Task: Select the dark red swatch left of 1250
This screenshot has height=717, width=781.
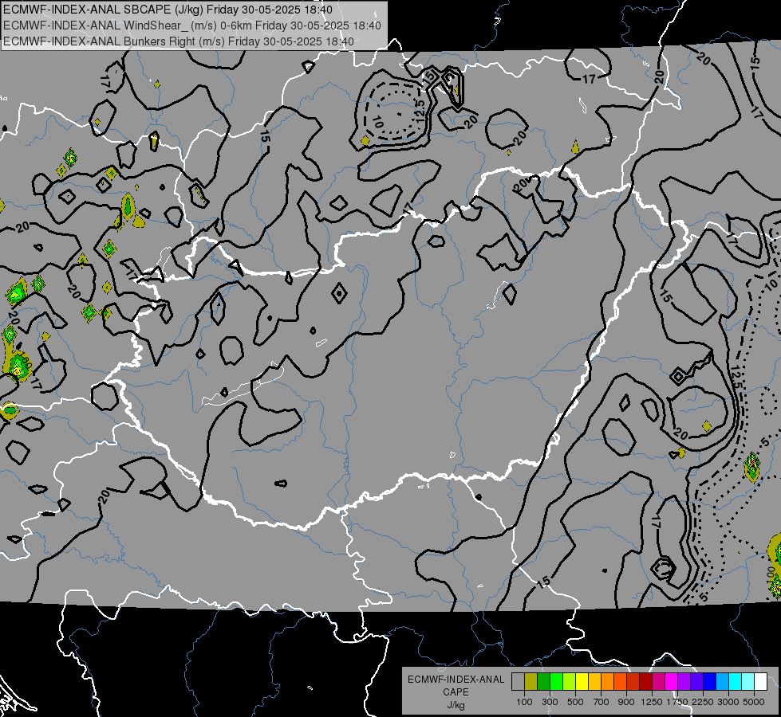Action: click(646, 682)
